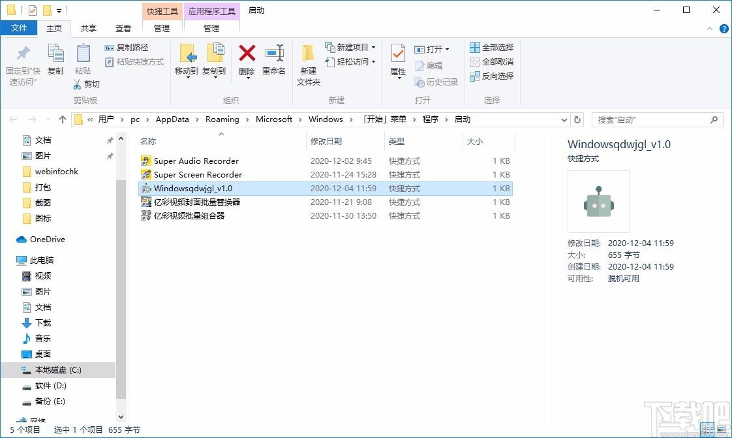Select the Windowsqdwjgl_v1.0 shortcut
Image resolution: width=732 pixels, height=438 pixels.
tap(326, 189)
